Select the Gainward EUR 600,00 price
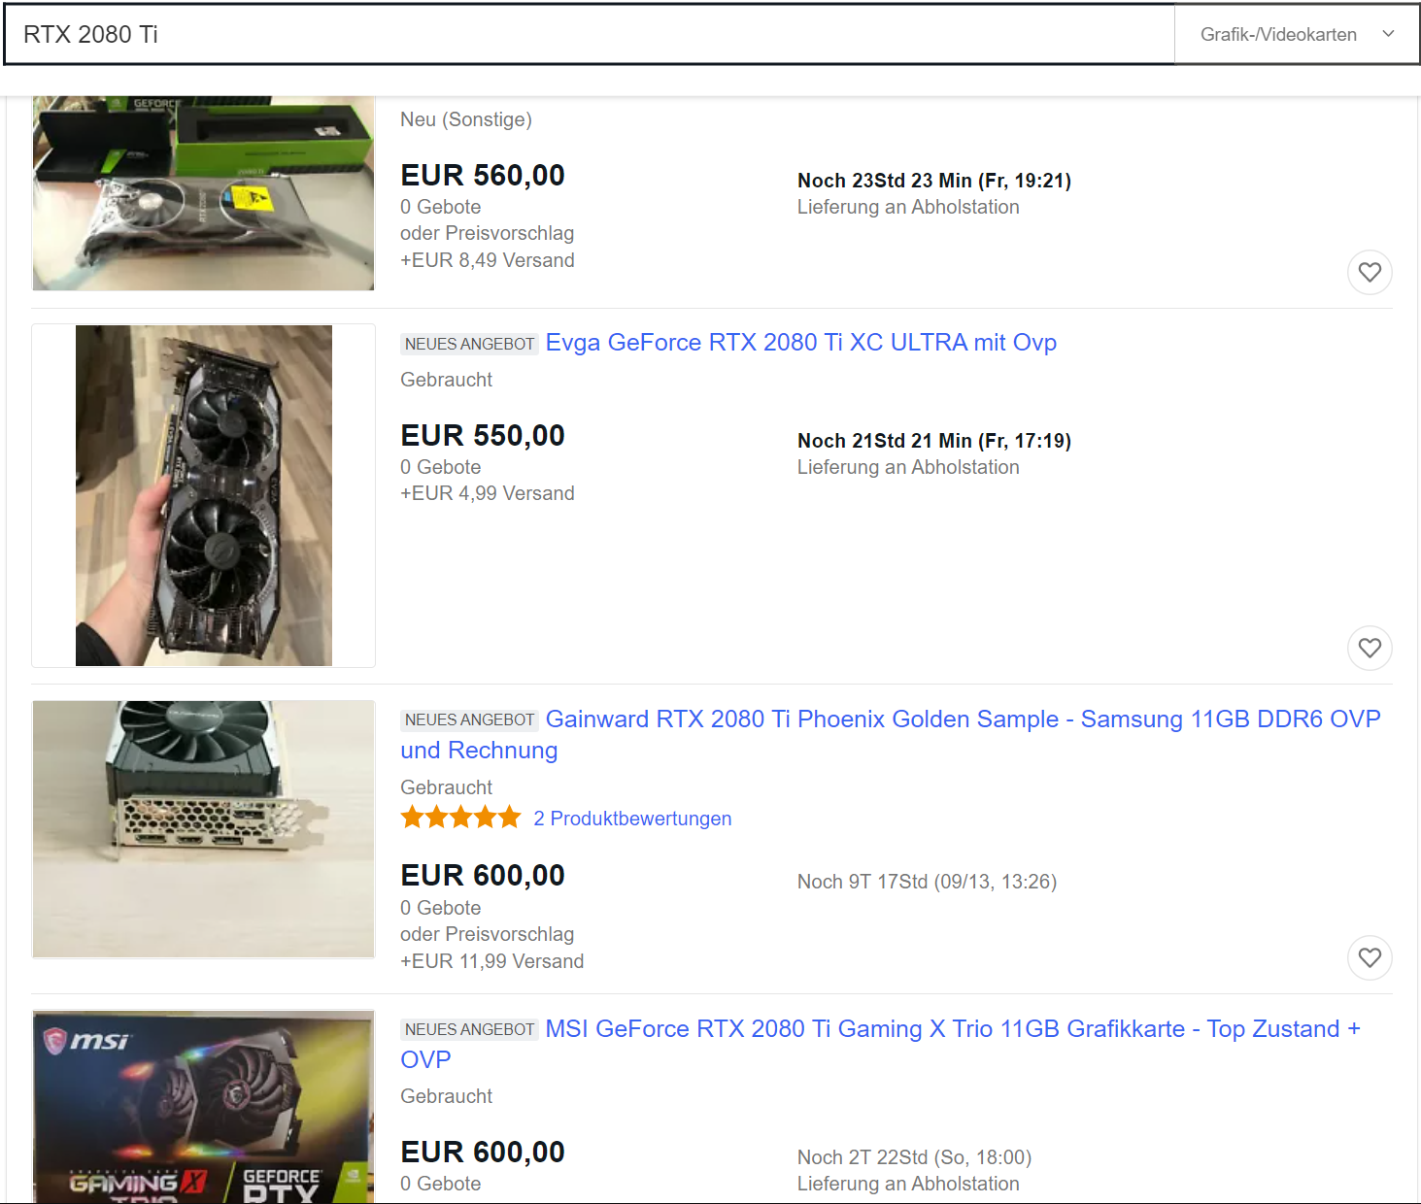The image size is (1421, 1204). [x=483, y=876]
